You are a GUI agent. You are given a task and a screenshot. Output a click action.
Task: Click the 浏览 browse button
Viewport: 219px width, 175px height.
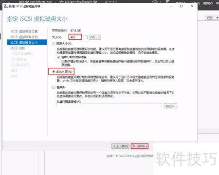pyautogui.click(x=170, y=106)
